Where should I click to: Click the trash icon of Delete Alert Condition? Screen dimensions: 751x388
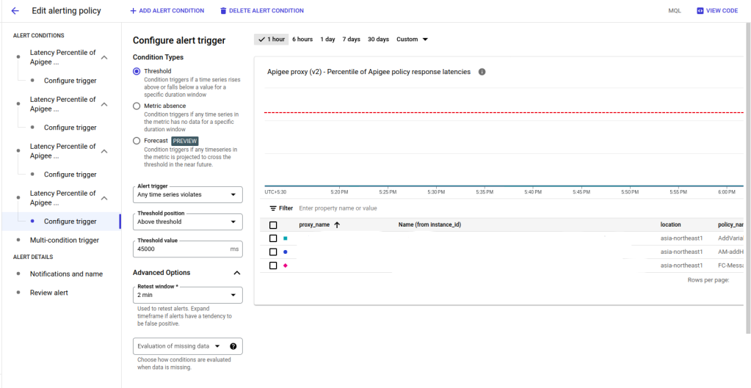tap(222, 10)
